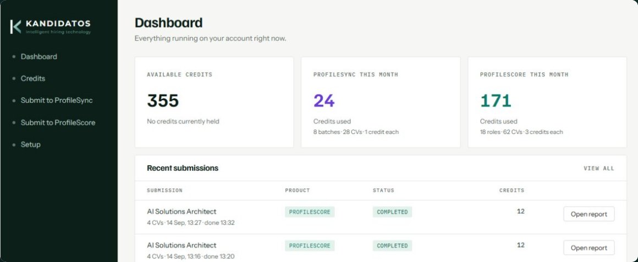The image size is (638, 262).
Task: Click PROFILESCORE tag in 13:16 row
Action: point(310,246)
